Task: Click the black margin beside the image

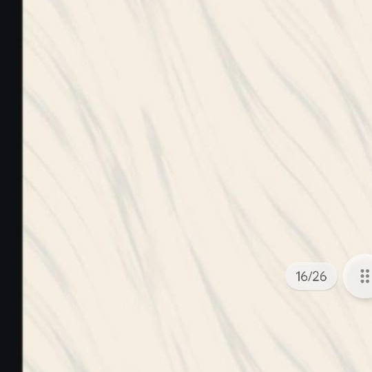Action: [11, 186]
